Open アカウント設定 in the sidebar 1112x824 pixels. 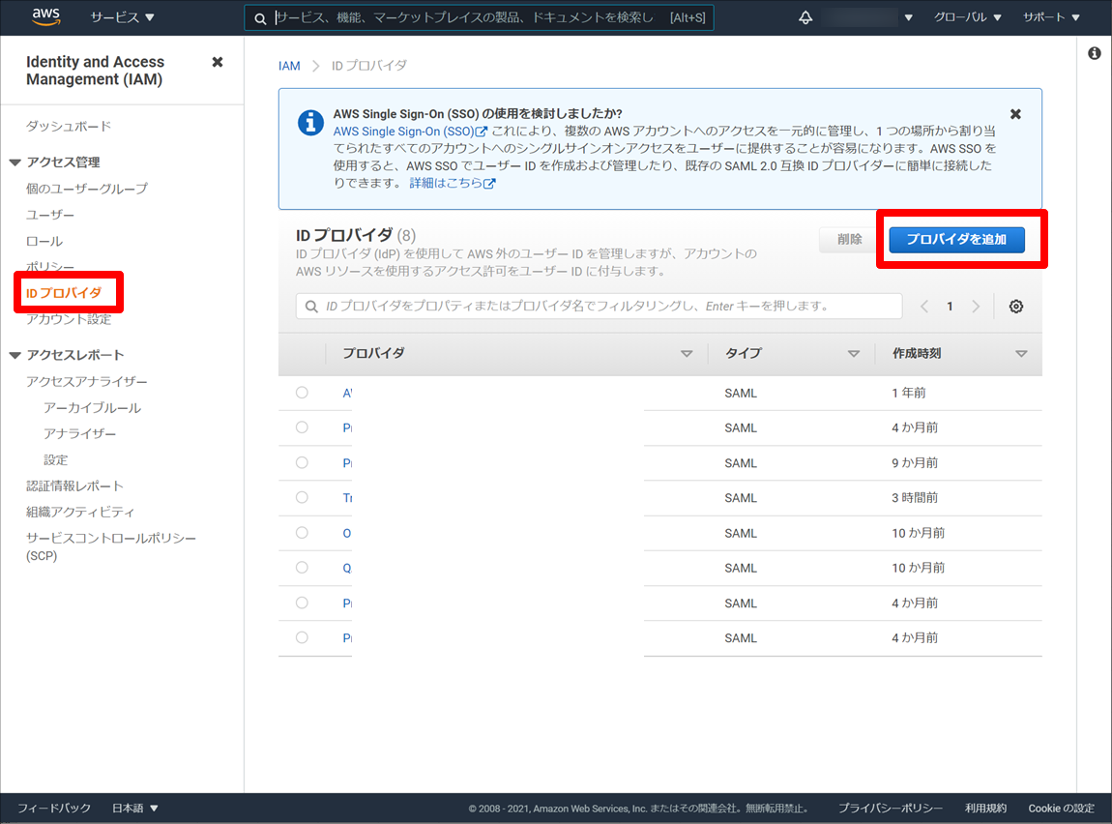pyautogui.click(x=69, y=319)
